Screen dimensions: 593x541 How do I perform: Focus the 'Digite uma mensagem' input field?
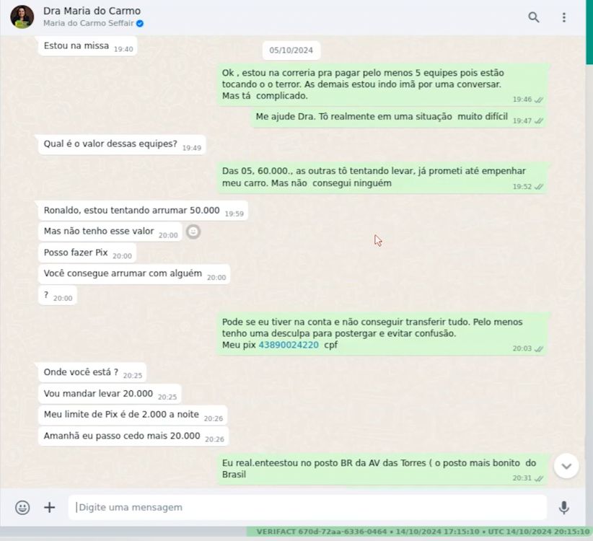coord(307,507)
